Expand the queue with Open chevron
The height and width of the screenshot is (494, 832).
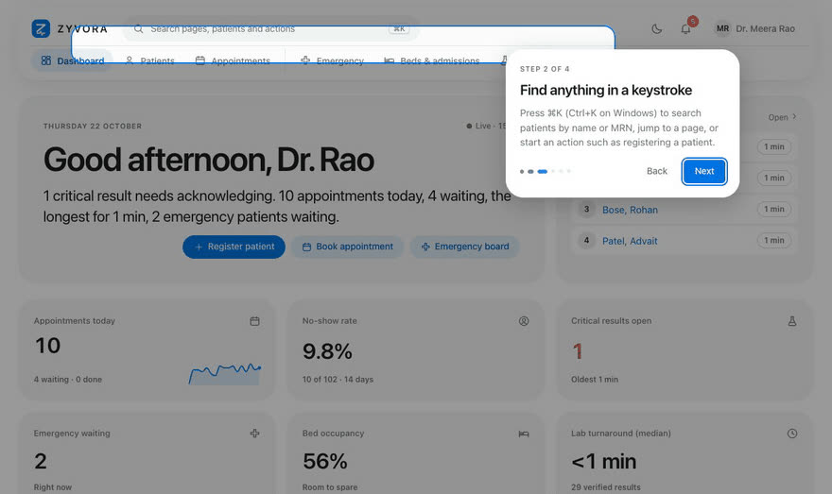point(783,117)
